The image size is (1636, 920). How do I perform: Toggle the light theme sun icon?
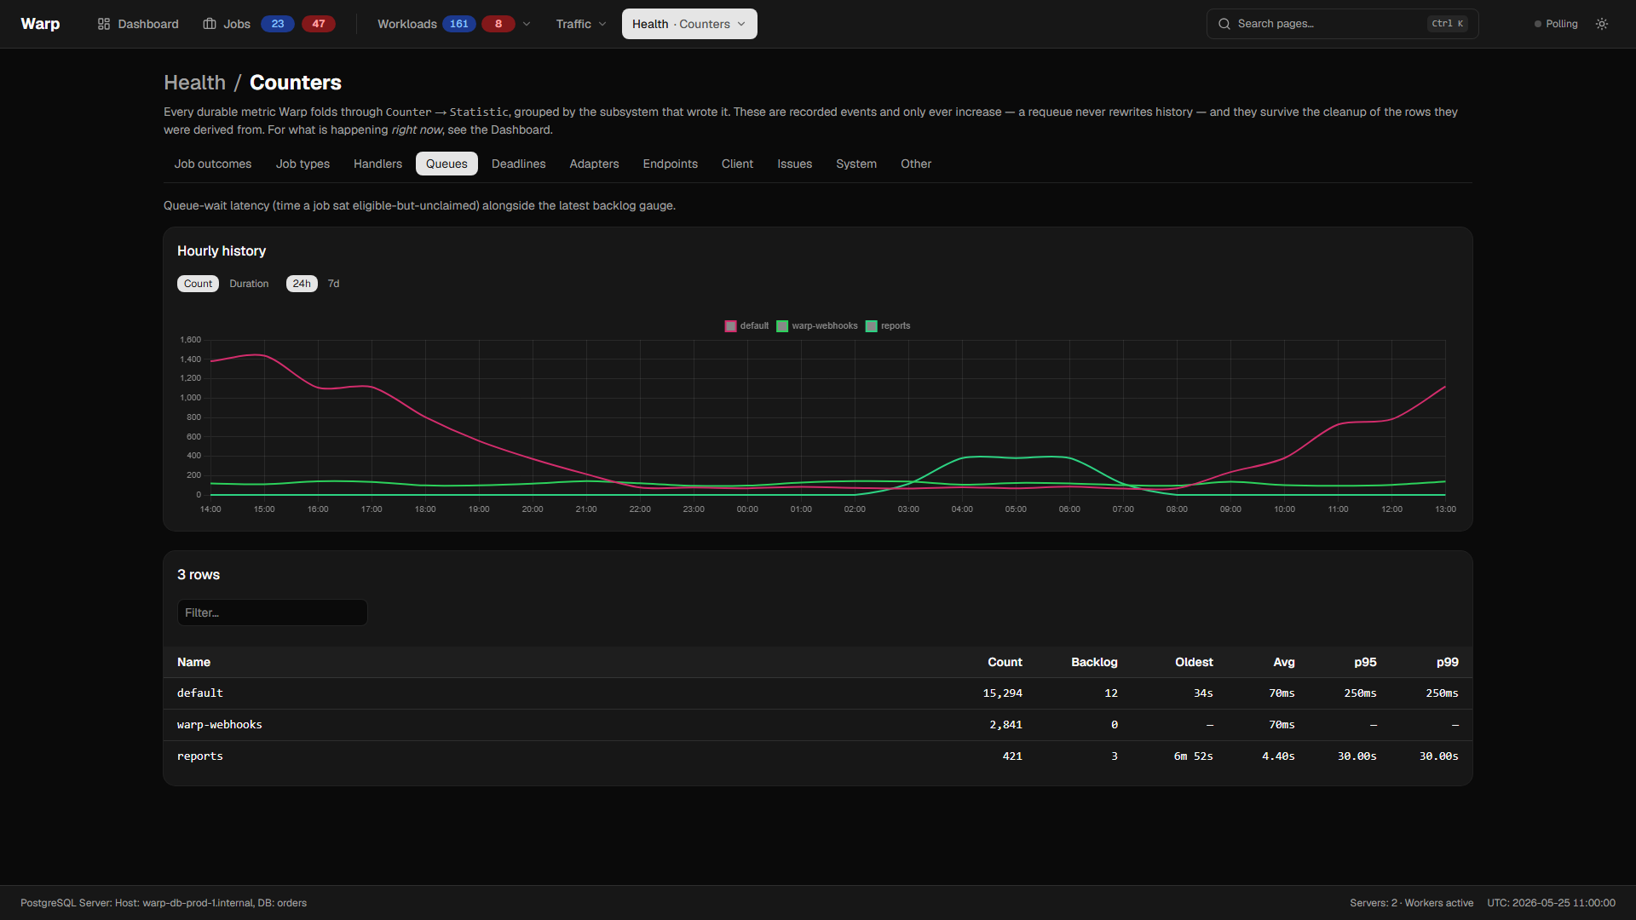pos(1602,24)
